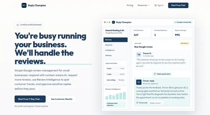
Task: Select the 4 star Draft rule
Action: coord(115,74)
